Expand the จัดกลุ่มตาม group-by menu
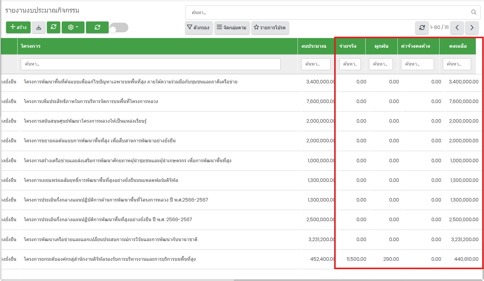The image size is (484, 281). [x=232, y=28]
